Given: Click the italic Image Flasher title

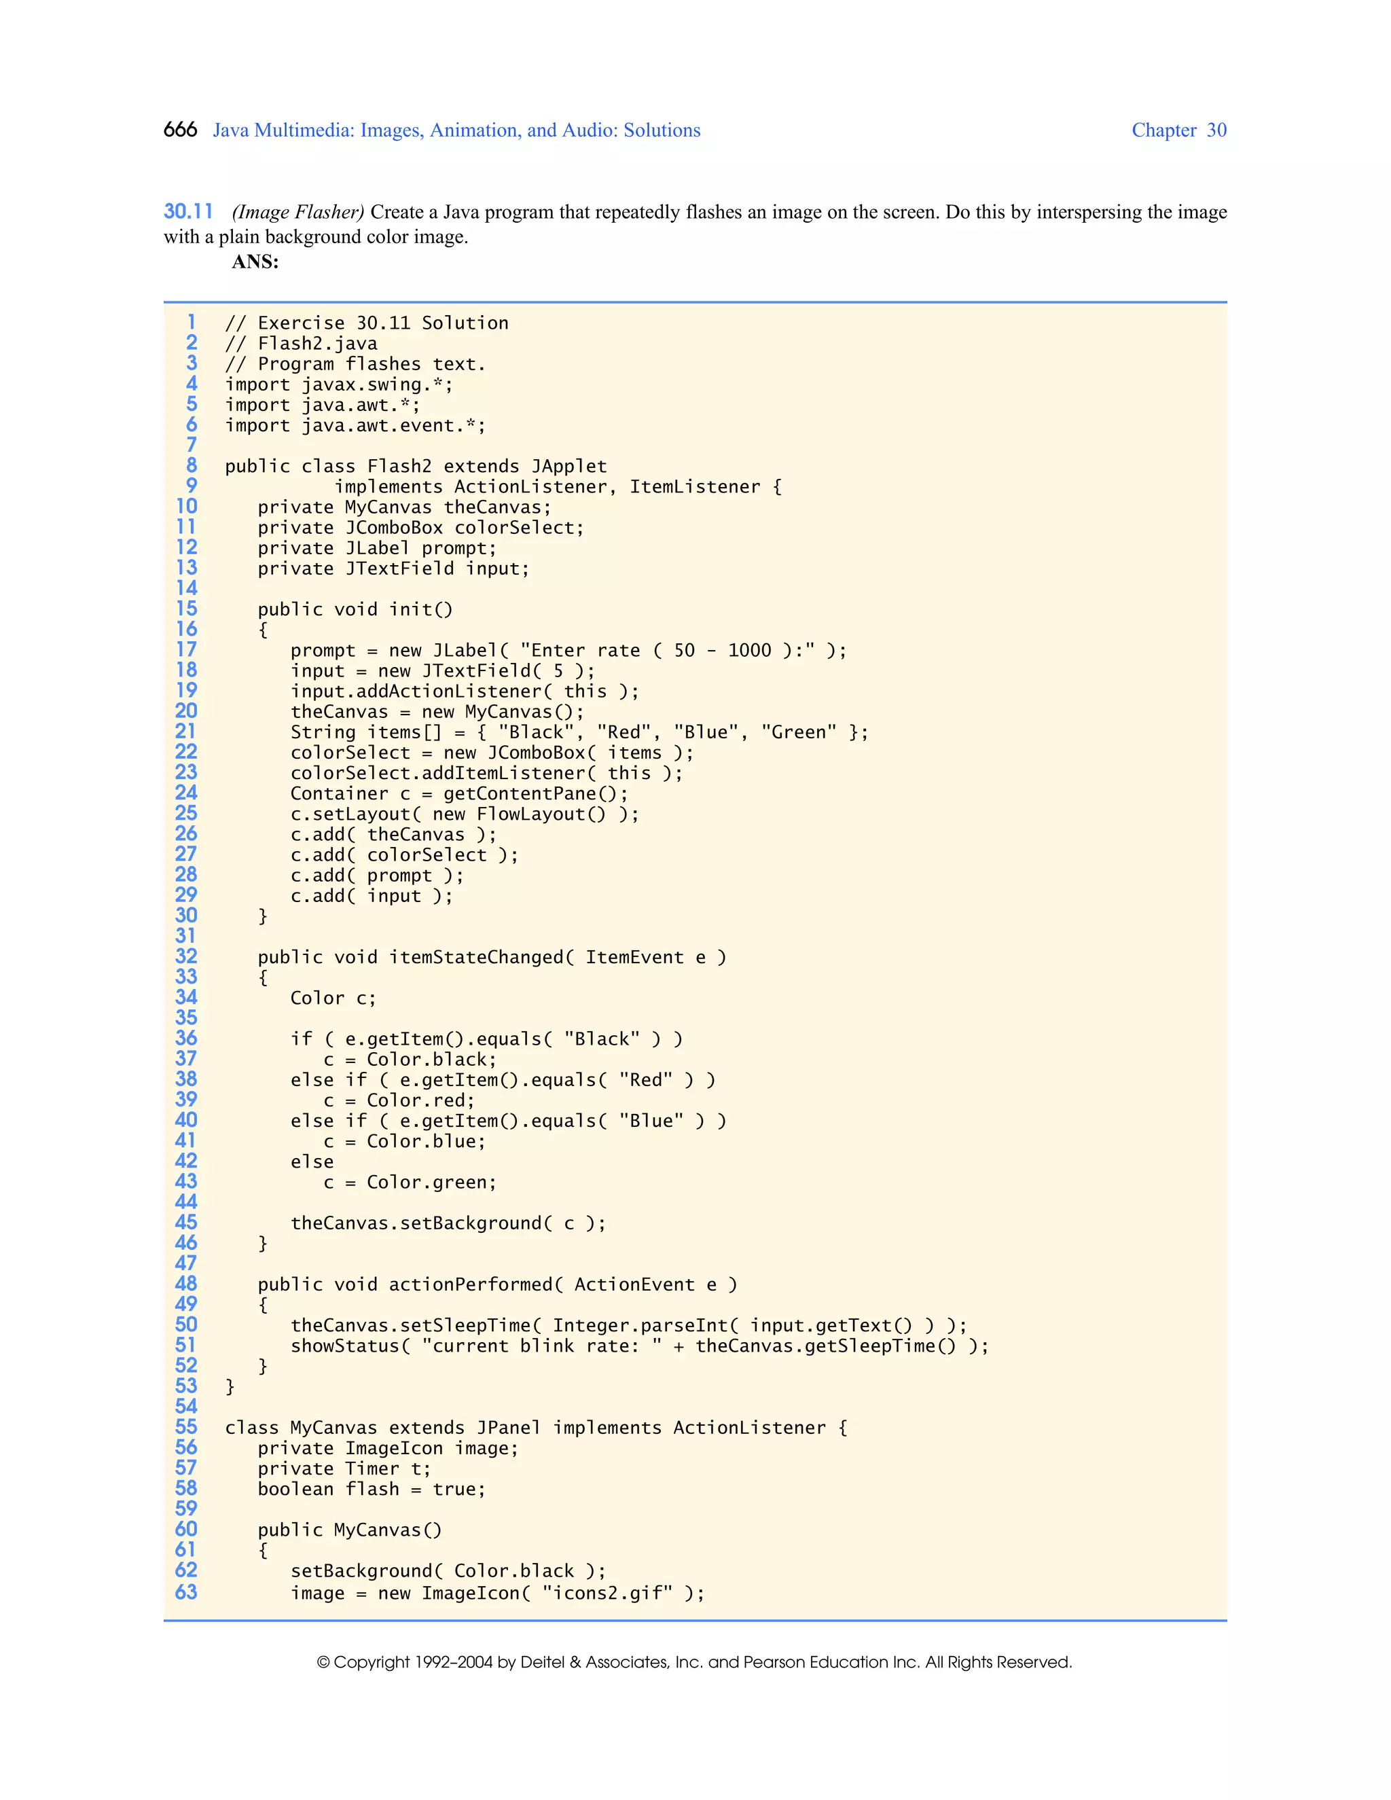Looking at the screenshot, I should pos(297,213).
